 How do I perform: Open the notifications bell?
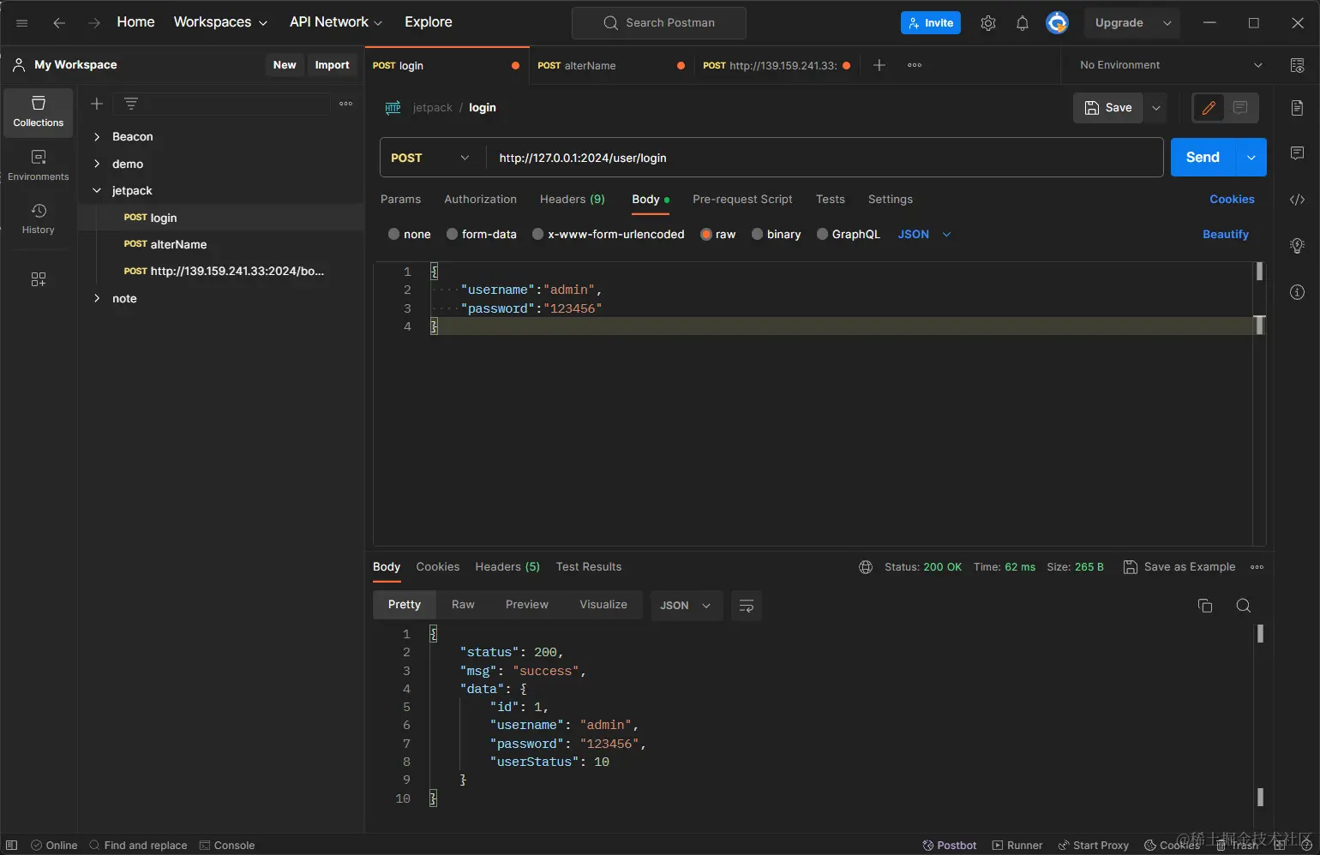pos(1023,23)
